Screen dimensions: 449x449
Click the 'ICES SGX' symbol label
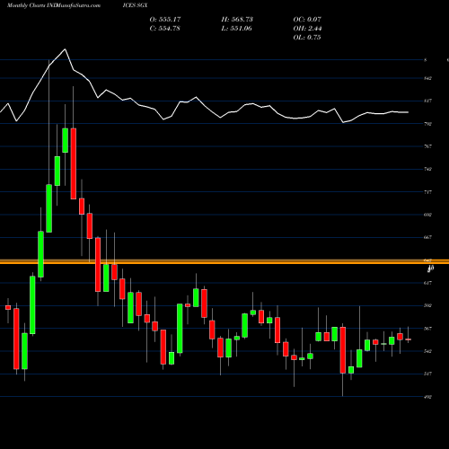click(135, 5)
